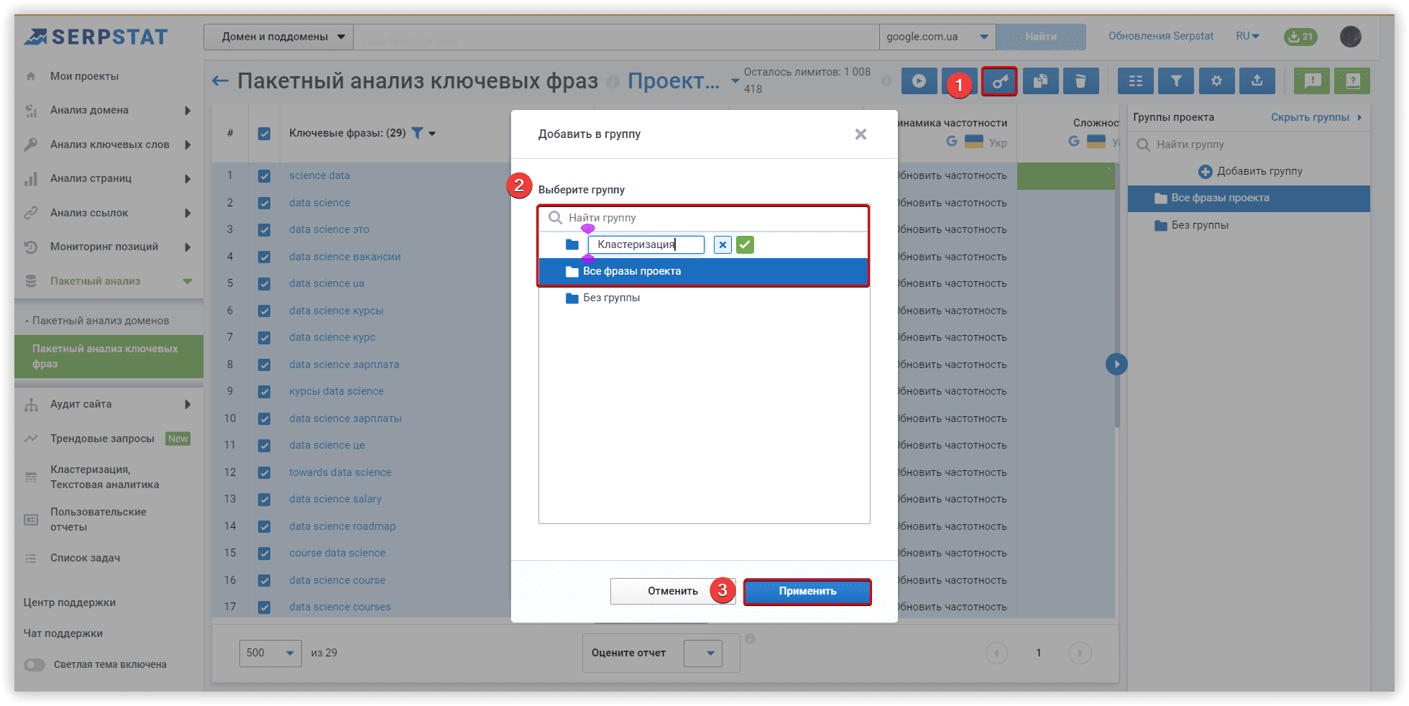
Task: Uncheck the 'science data' row checkbox
Action: 265,176
